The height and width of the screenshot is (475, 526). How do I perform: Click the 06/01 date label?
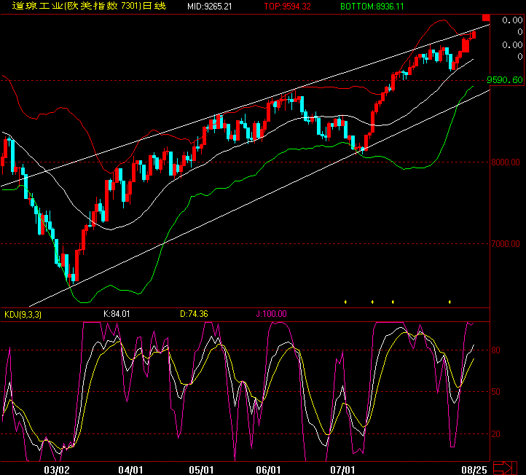click(268, 470)
